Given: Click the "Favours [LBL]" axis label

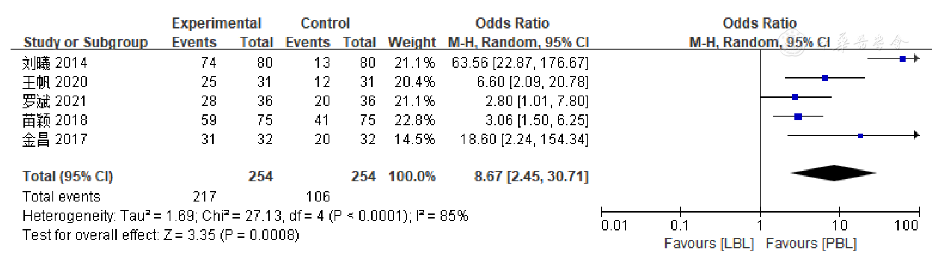Looking at the screenshot, I should tap(709, 243).
